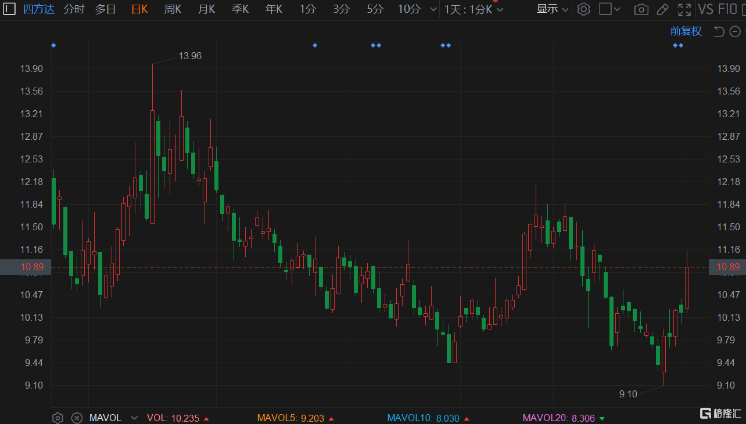
Task: Select the 周K weekly candlestick tab
Action: (x=173, y=9)
